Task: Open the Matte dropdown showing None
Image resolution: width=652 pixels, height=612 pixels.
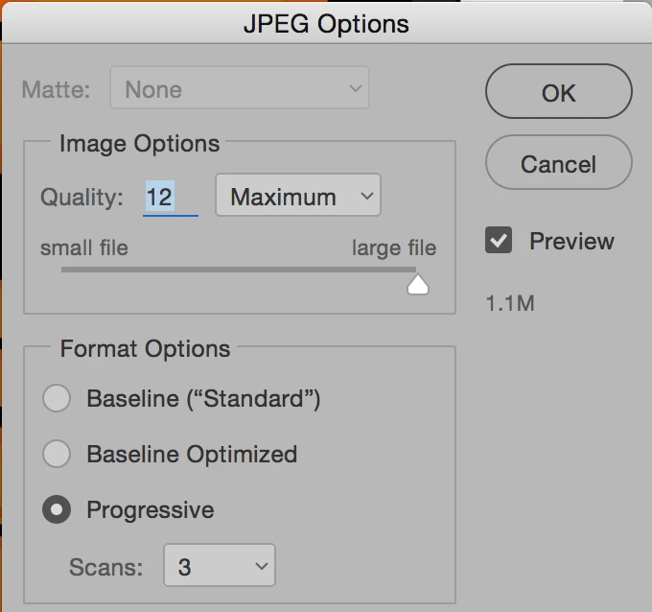Action: 240,90
